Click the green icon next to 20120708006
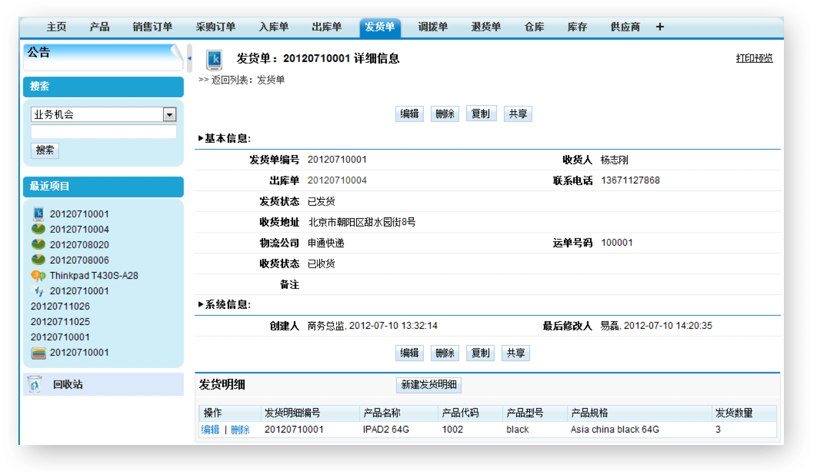 (x=39, y=260)
